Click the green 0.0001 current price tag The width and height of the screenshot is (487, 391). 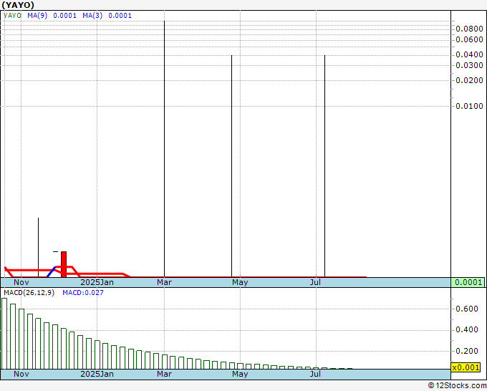click(x=468, y=282)
